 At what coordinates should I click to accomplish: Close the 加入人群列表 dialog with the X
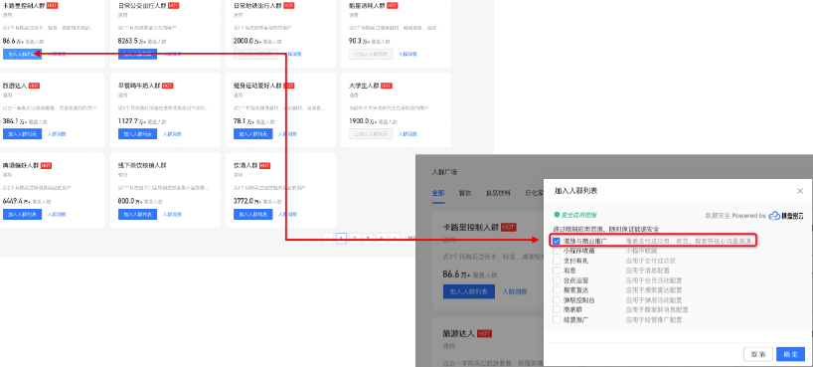(800, 191)
